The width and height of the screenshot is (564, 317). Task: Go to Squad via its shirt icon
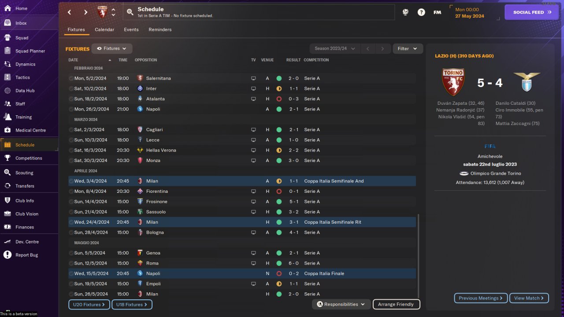[7, 38]
